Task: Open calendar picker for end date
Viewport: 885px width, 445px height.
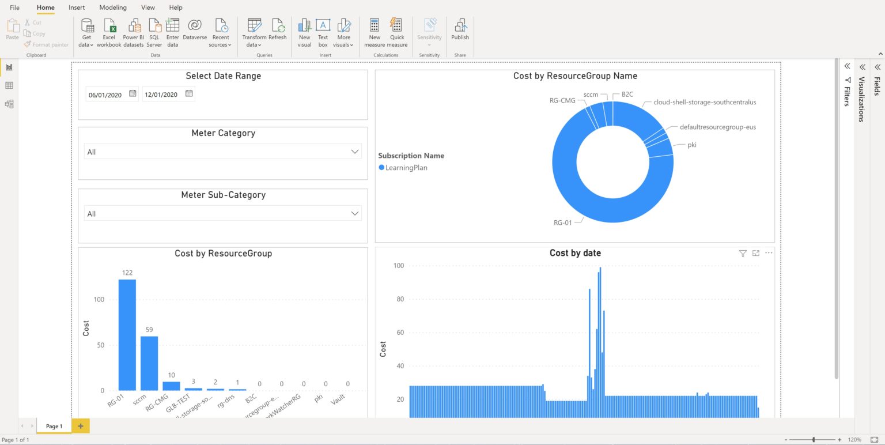Action: [189, 93]
